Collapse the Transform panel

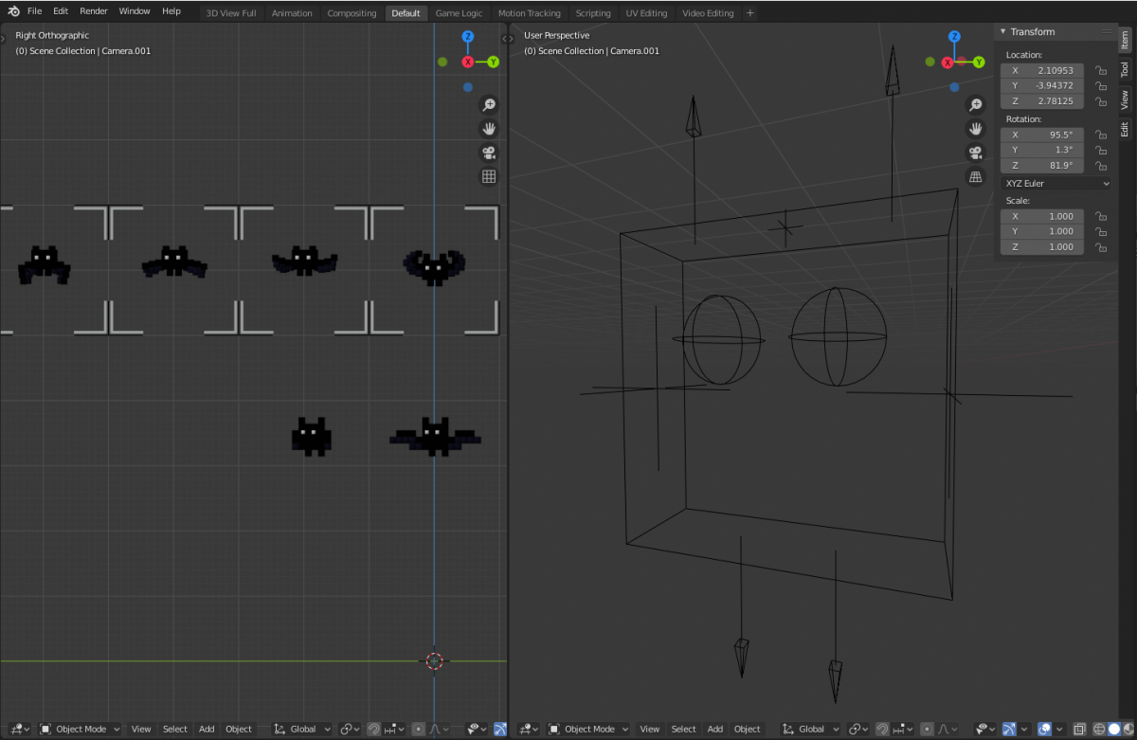click(x=1003, y=32)
